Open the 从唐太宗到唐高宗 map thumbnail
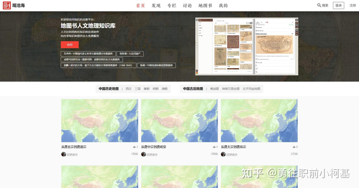Viewport: 359px width, 188px height. (259, 121)
